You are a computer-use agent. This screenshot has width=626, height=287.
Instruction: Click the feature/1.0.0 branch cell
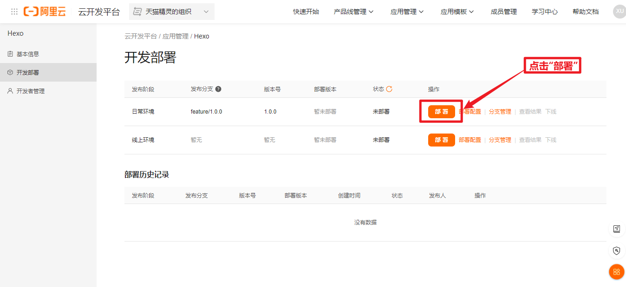(x=206, y=112)
